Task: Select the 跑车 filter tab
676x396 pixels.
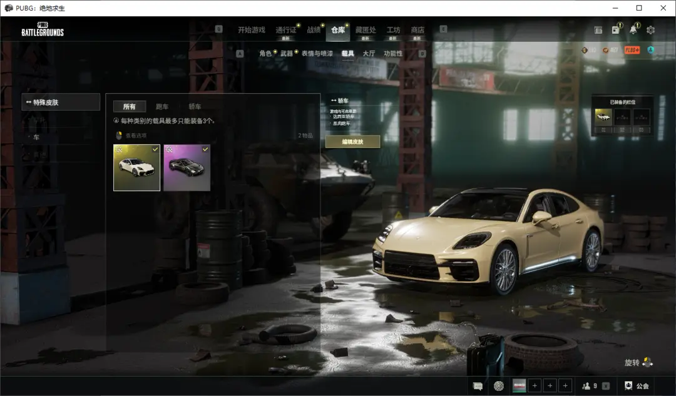Action: [162, 106]
